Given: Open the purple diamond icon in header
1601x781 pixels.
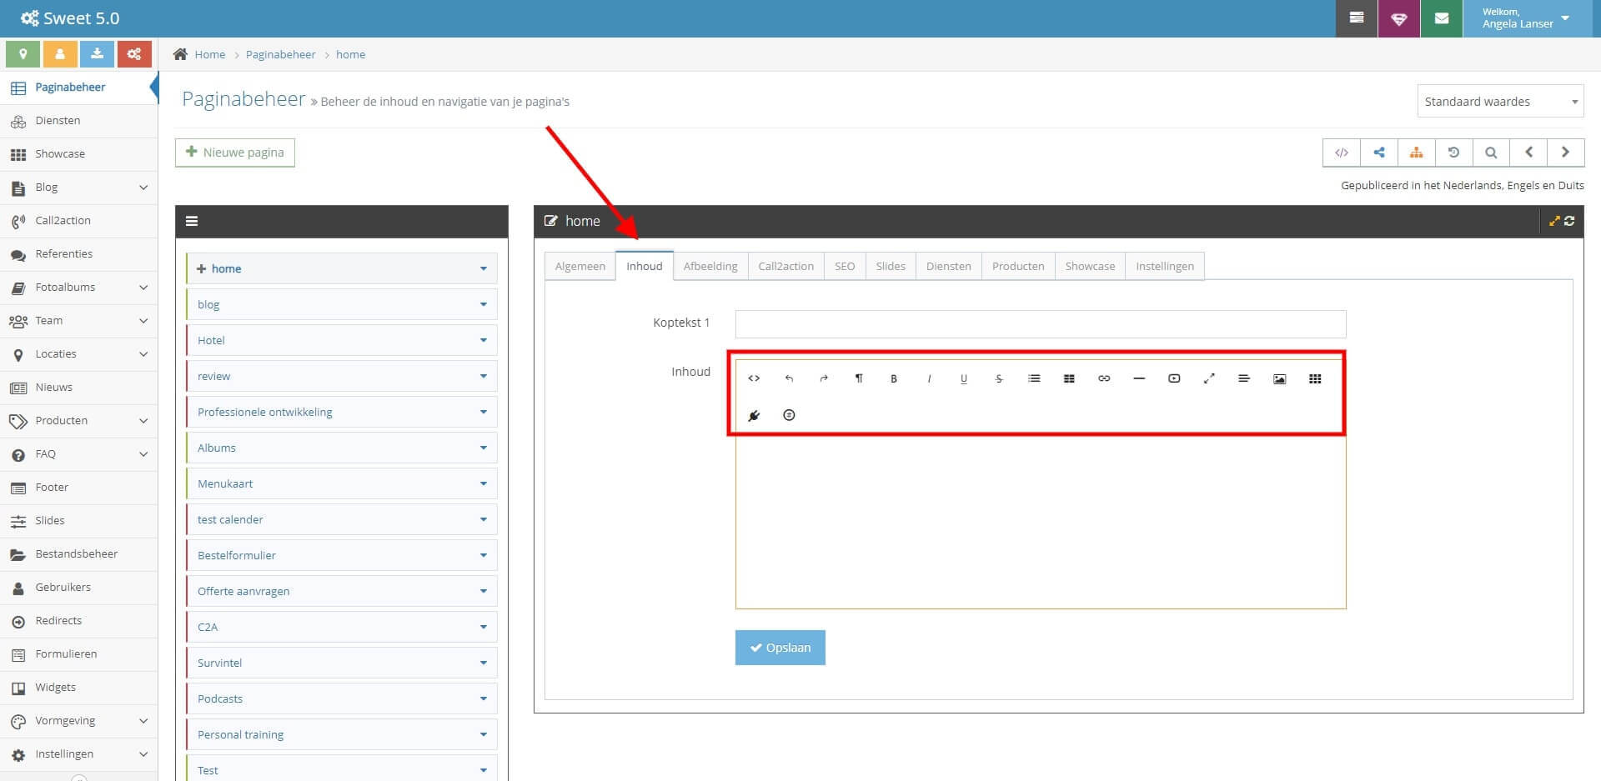Looking at the screenshot, I should tap(1399, 18).
